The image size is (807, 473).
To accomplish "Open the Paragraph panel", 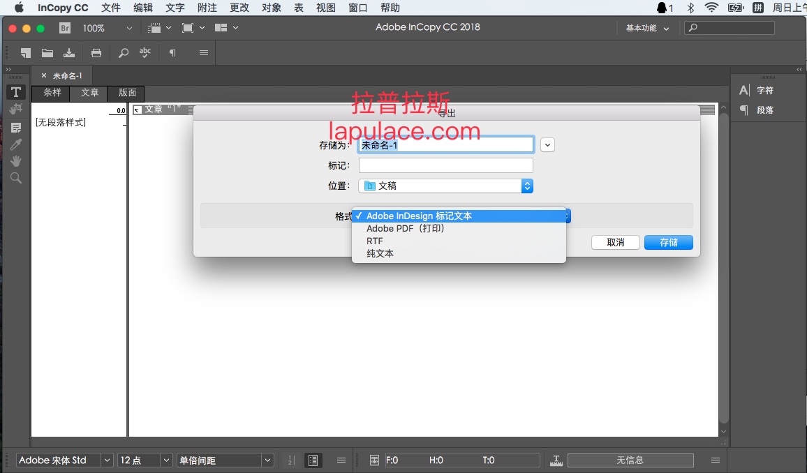I will pyautogui.click(x=757, y=110).
